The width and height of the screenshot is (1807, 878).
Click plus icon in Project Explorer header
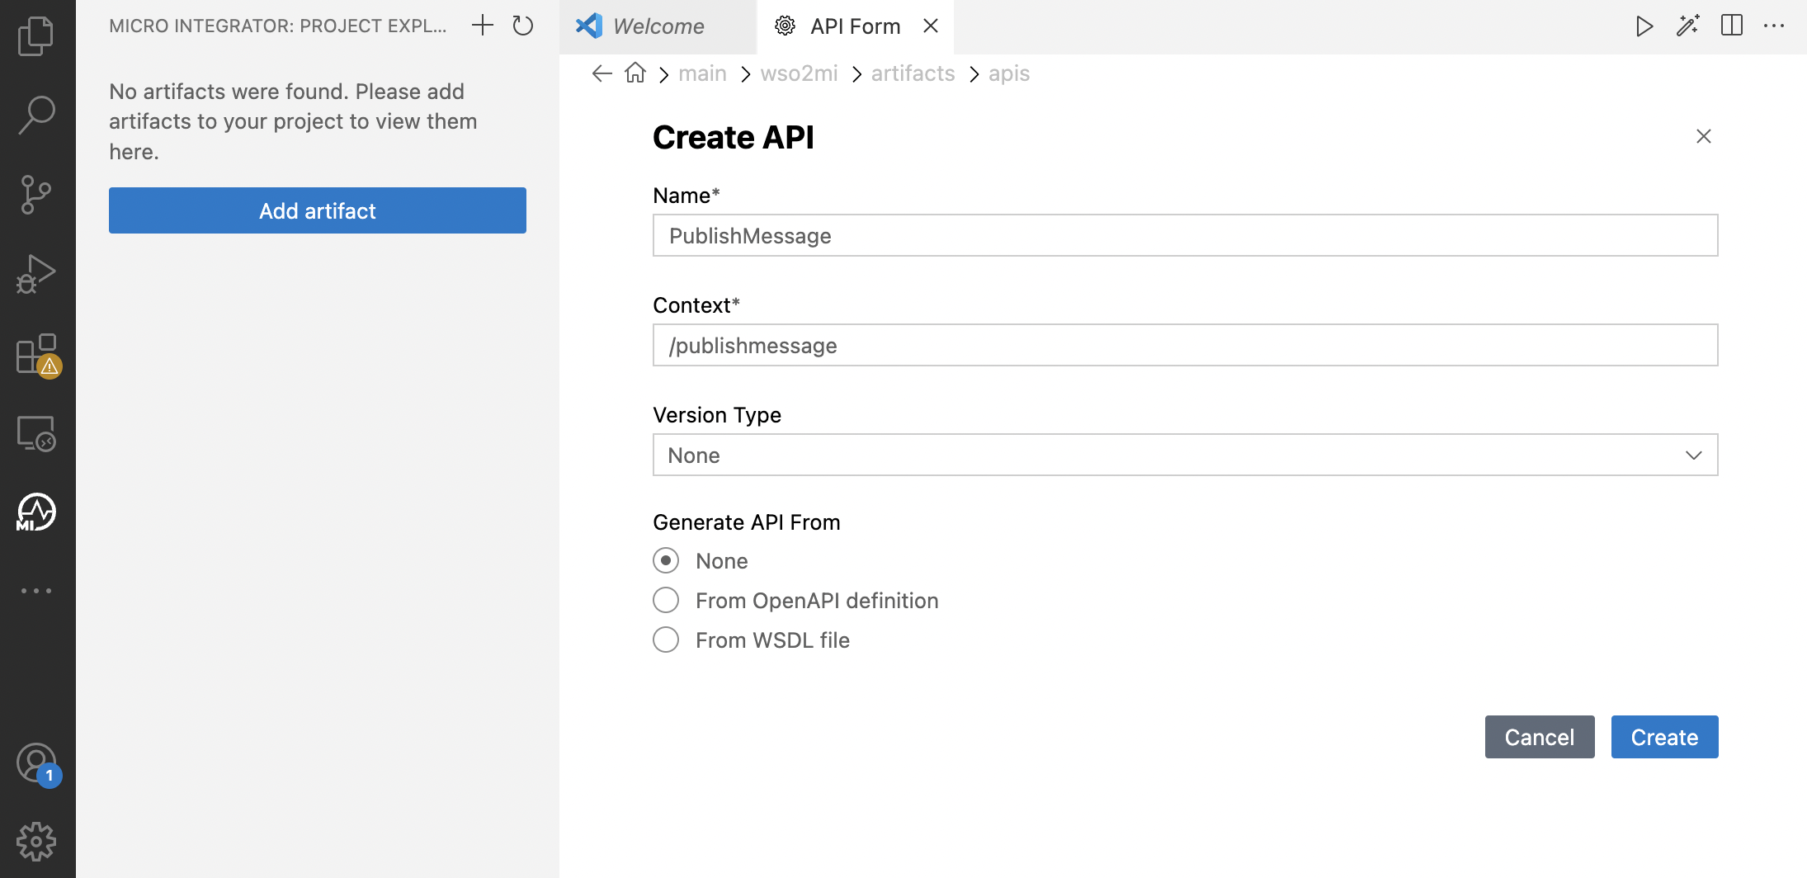click(483, 26)
